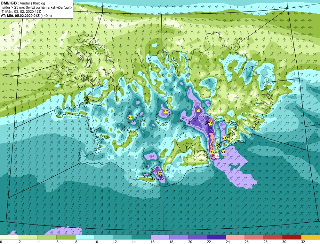Click the '14' scale number
Screen dimensions: 320x244
(x=134, y=242)
